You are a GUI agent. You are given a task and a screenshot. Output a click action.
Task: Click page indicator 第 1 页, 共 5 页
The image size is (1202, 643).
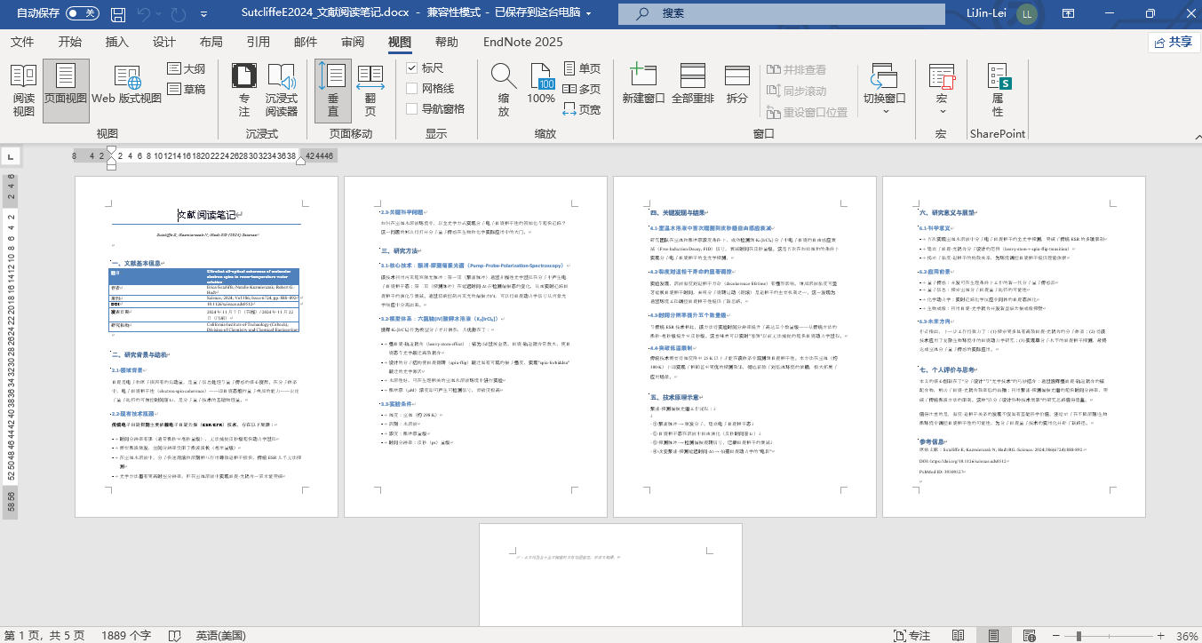45,636
